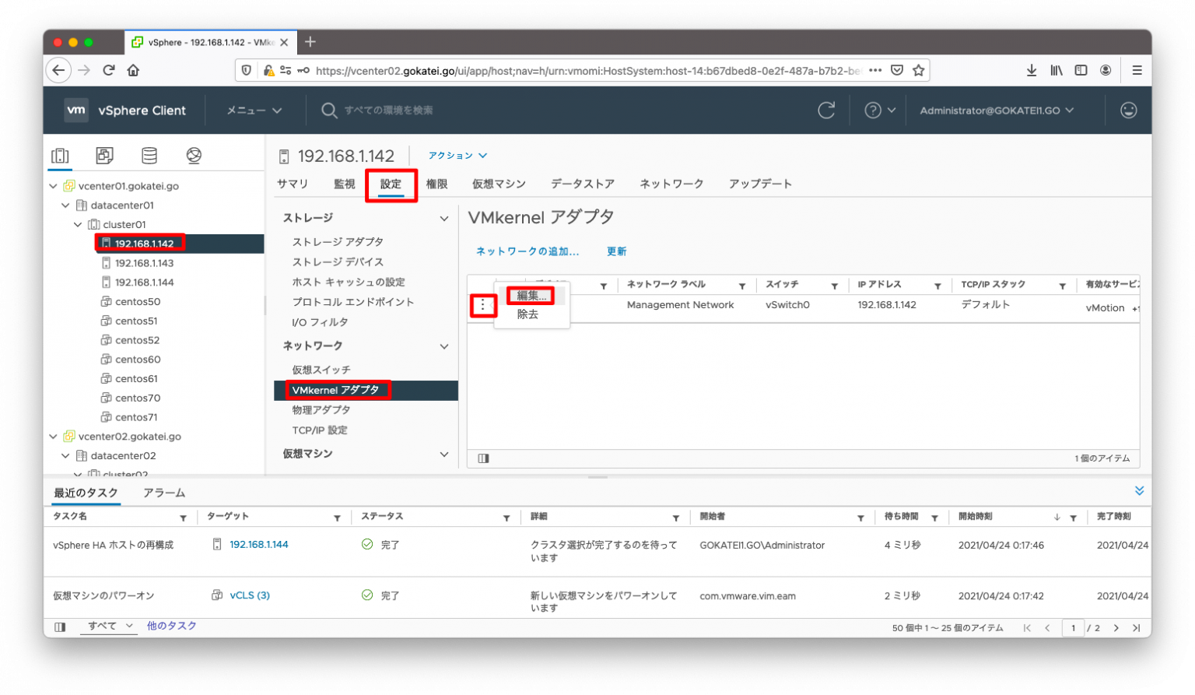This screenshot has width=1195, height=695.
Task: Switch to the 監視 tab
Action: (343, 184)
